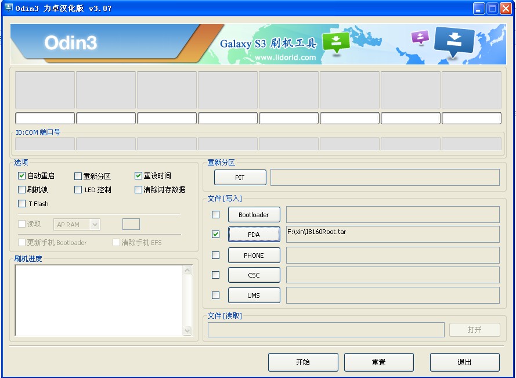The height and width of the screenshot is (378, 516).
Task: Click the purple transfer icon in banner
Action: coord(420,37)
